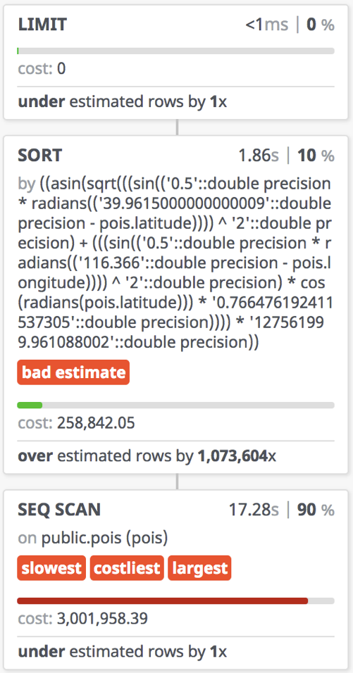Image resolution: width=353 pixels, height=673 pixels.
Task: Click the SORT expression text block
Action: pos(175,263)
